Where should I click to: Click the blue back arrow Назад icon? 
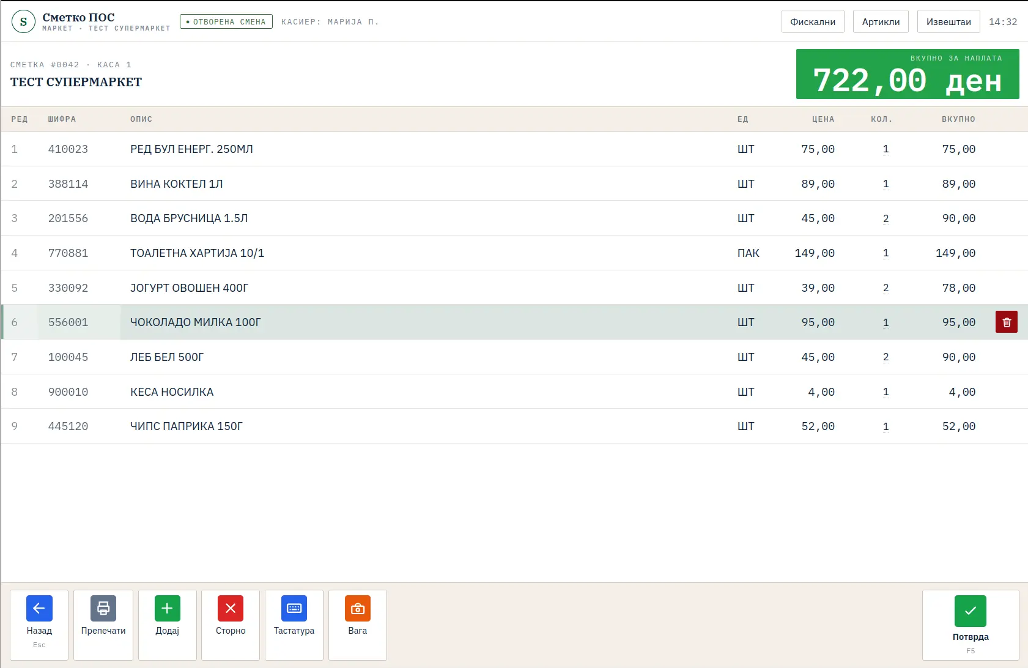click(39, 608)
